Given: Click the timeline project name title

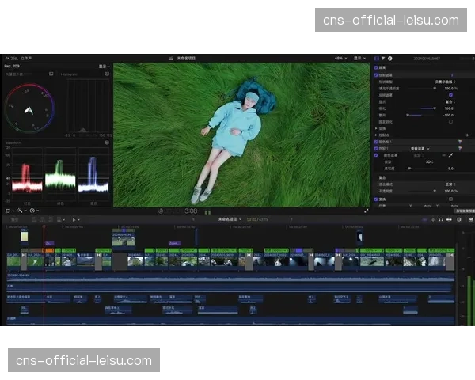Looking at the screenshot, I should 224,219.
